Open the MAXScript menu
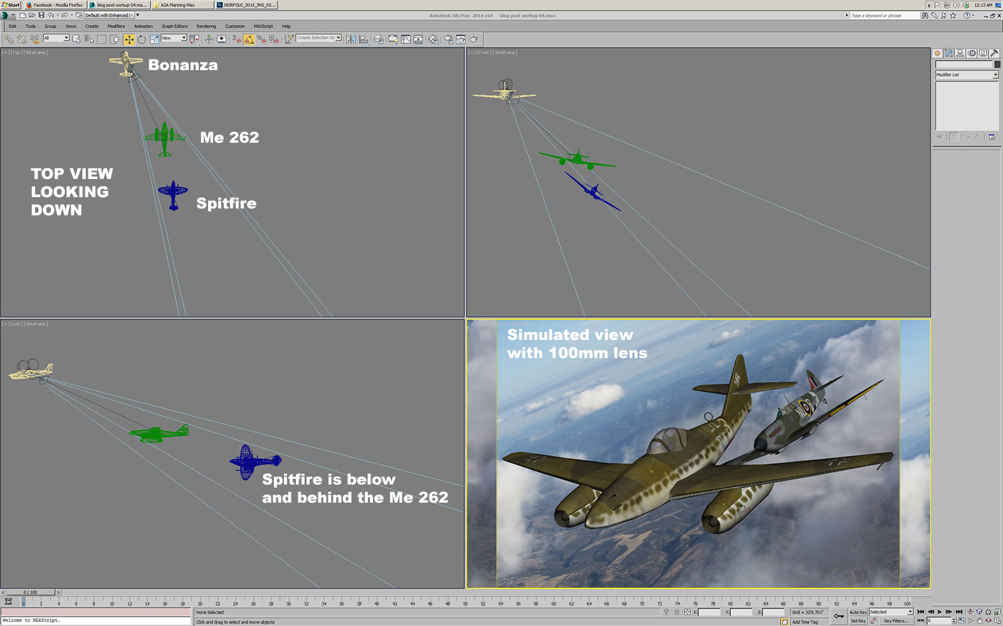This screenshot has width=1003, height=626. [x=263, y=26]
